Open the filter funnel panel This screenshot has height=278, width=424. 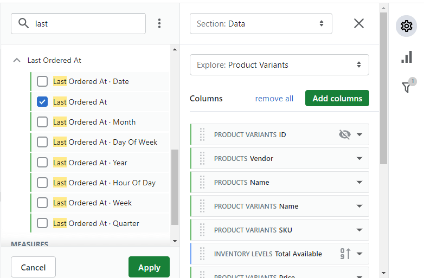pyautogui.click(x=406, y=87)
